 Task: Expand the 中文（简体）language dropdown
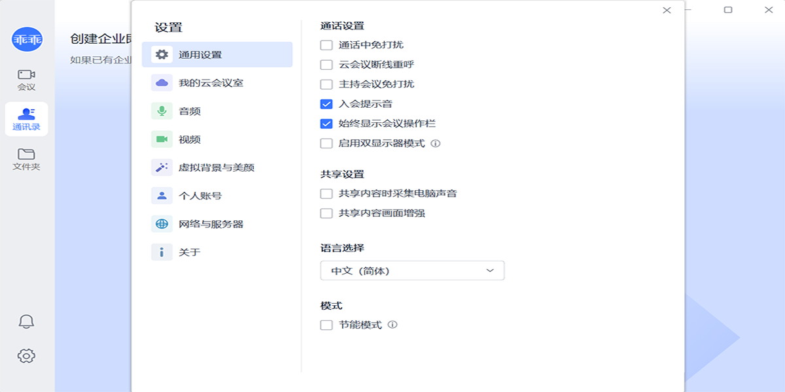pos(412,270)
